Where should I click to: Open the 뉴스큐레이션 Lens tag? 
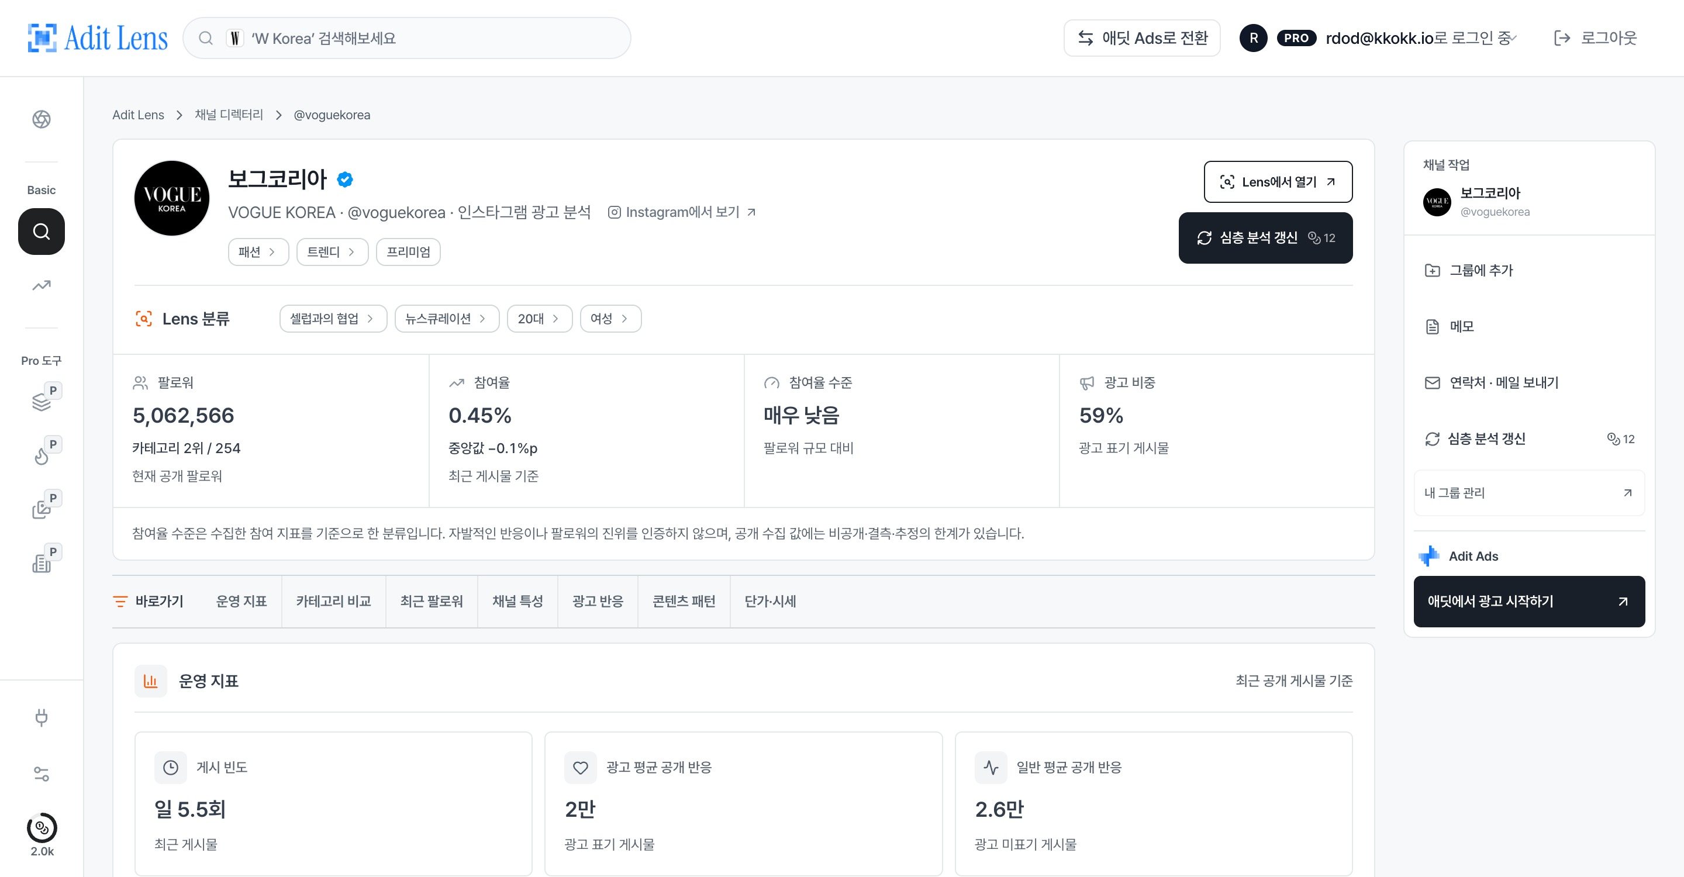[447, 319]
